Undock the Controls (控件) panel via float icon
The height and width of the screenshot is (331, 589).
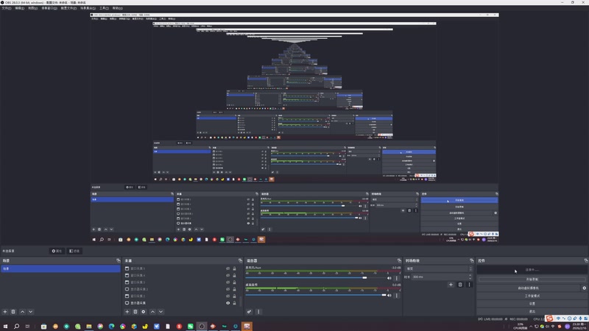coord(586,260)
